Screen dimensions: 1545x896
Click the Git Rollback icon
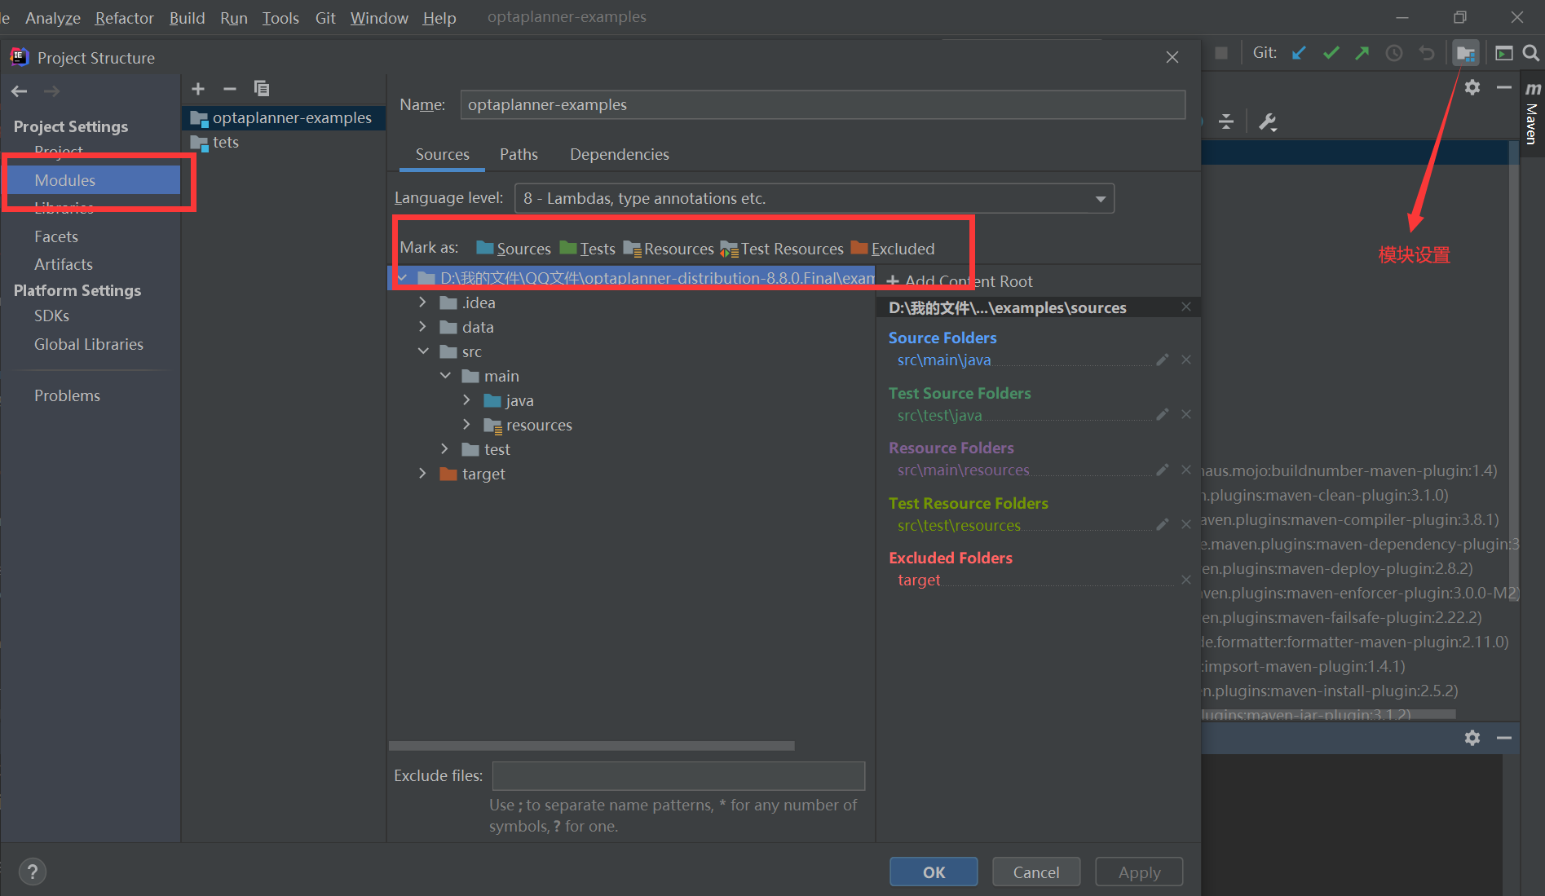pos(1427,53)
